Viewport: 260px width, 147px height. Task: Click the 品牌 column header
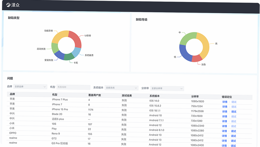coord(12,94)
